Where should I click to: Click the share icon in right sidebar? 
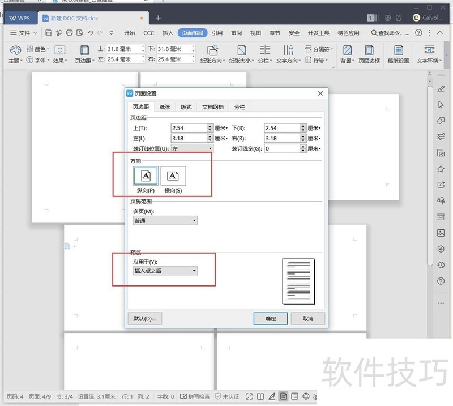[441, 185]
